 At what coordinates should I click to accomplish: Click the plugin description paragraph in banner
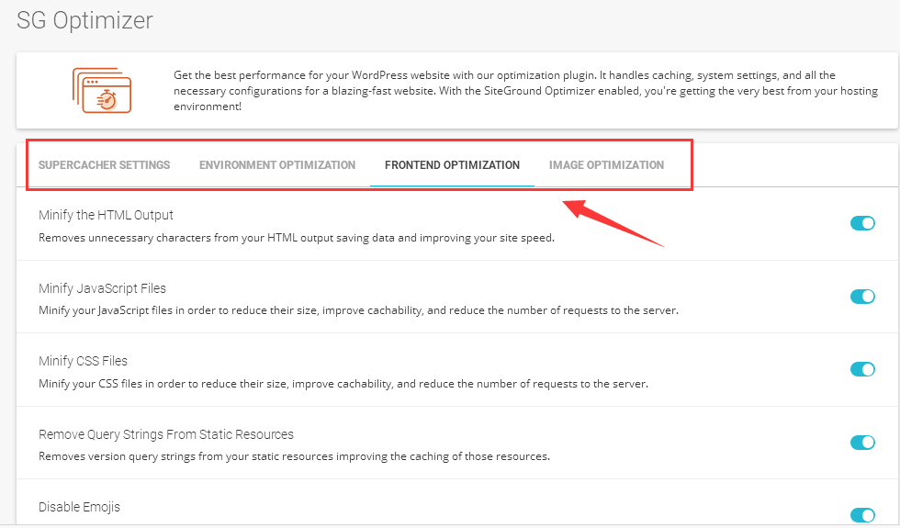[x=523, y=91]
